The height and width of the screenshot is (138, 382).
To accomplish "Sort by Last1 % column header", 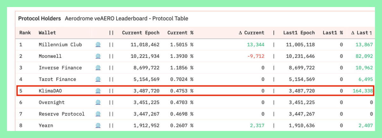I will 333,33.
